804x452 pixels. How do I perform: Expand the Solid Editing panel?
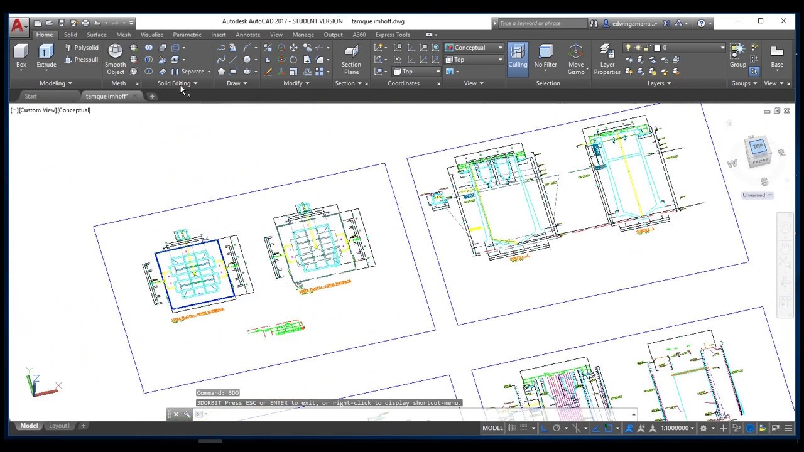point(177,83)
